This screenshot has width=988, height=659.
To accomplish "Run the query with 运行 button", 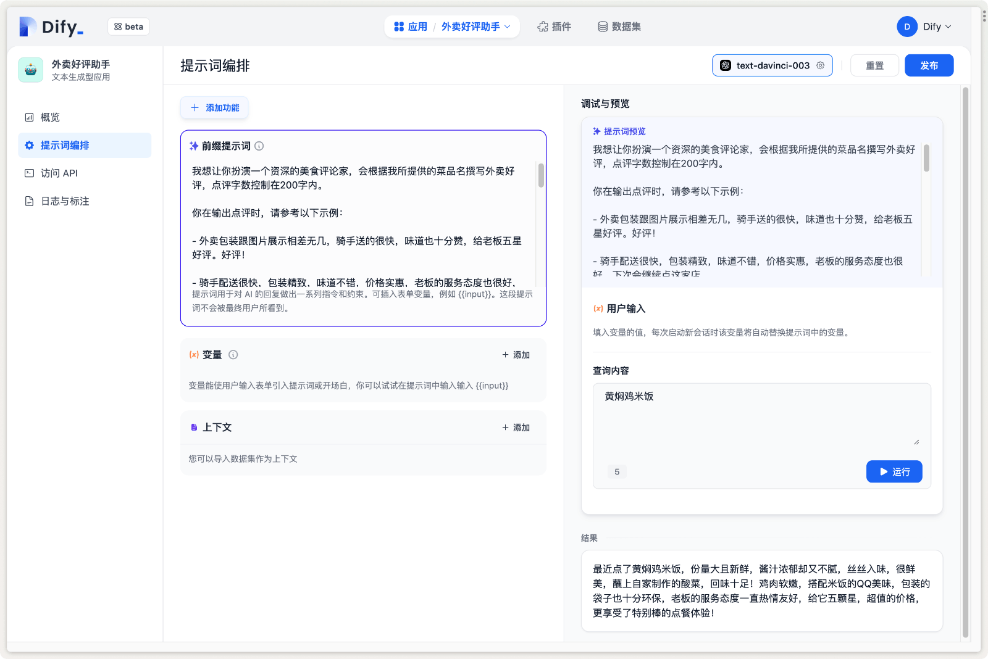I will [894, 471].
